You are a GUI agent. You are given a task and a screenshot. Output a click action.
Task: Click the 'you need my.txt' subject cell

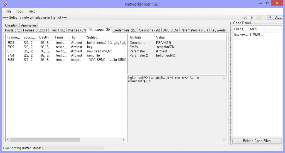point(99,51)
